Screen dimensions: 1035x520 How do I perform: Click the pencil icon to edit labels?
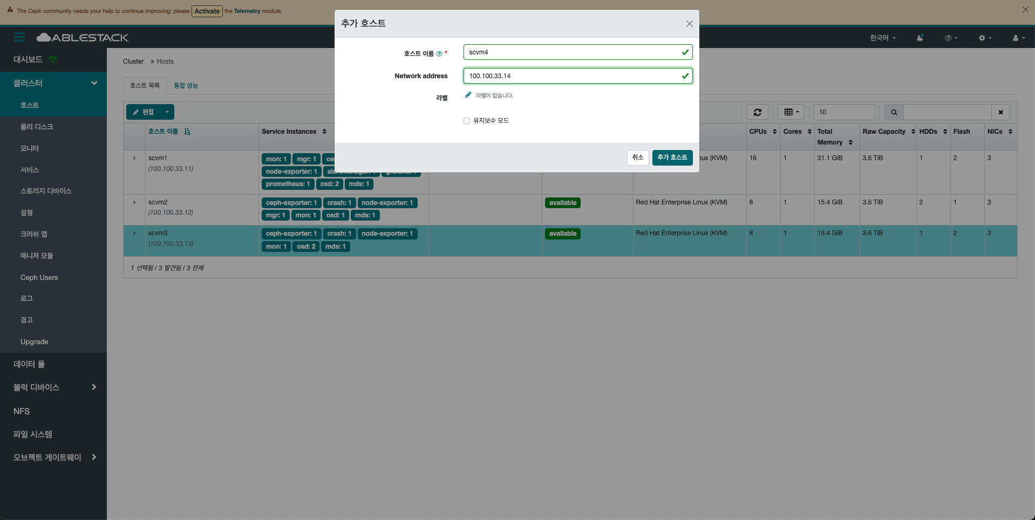[468, 95]
